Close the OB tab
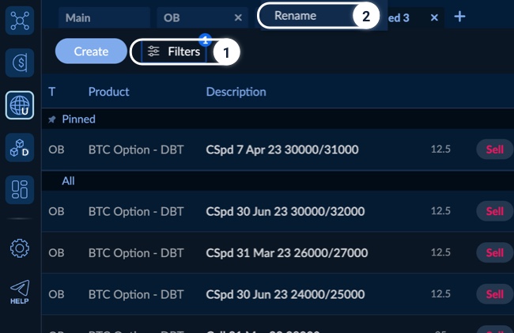This screenshot has width=514, height=333. tap(239, 17)
